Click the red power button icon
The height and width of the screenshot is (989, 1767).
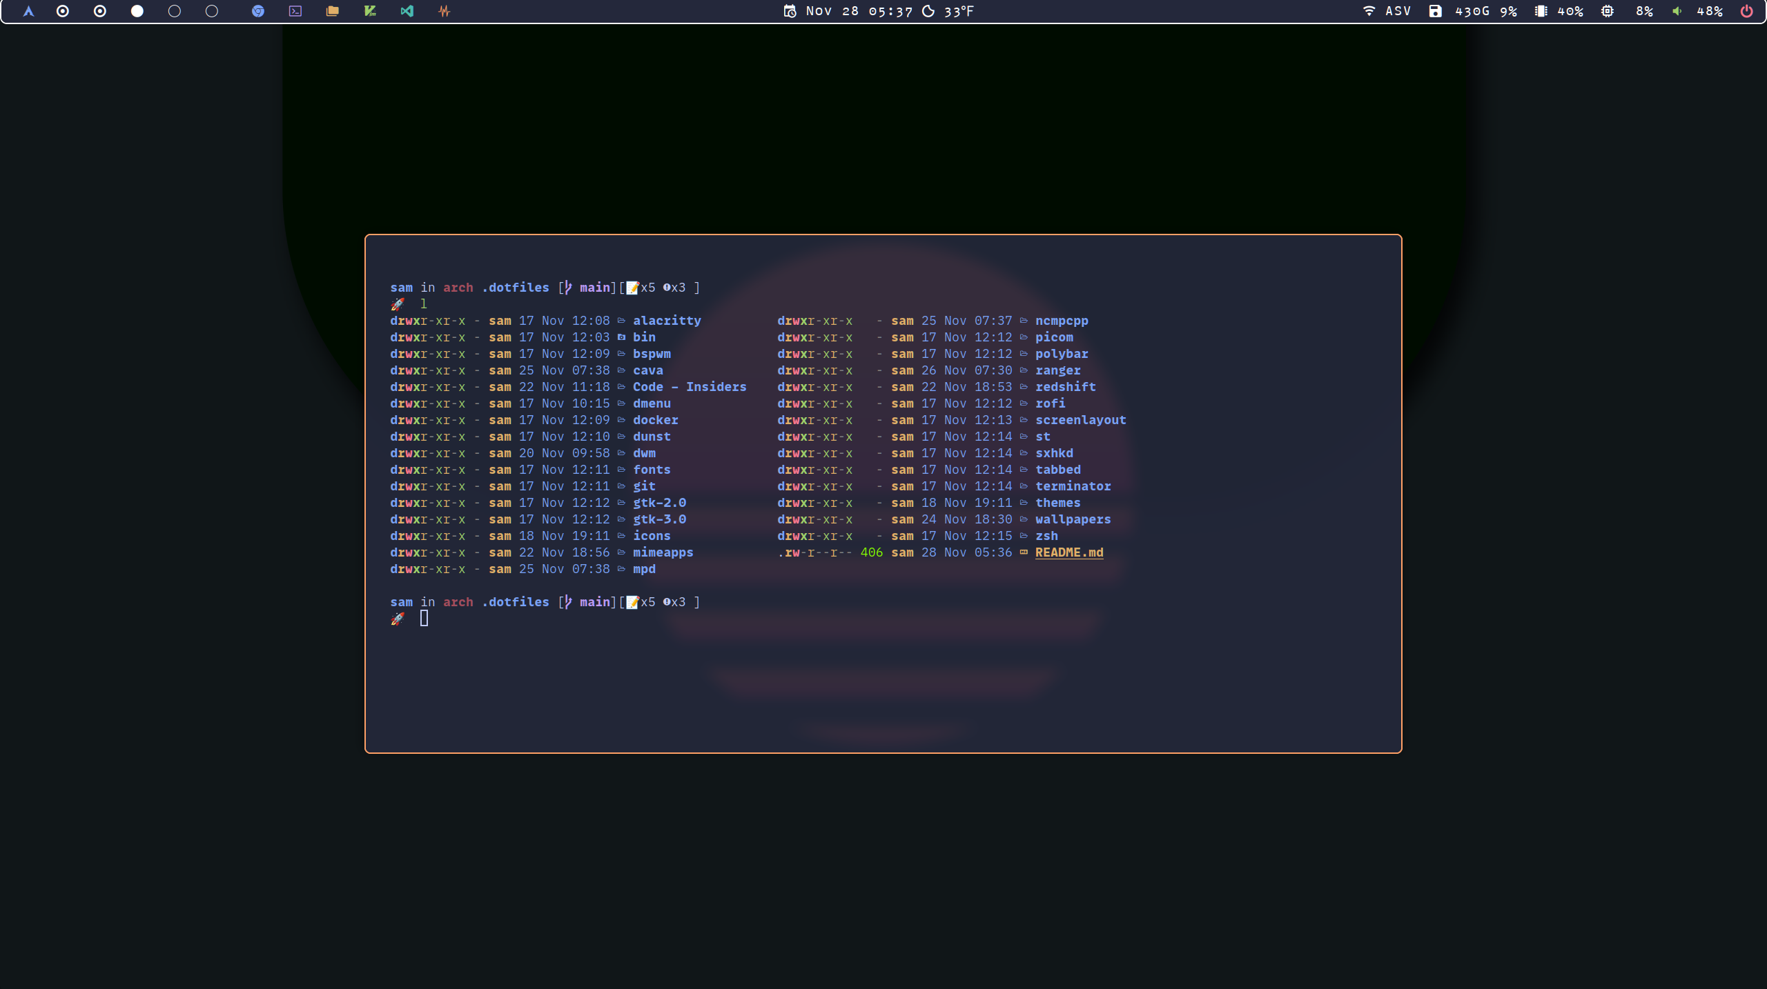(1746, 11)
